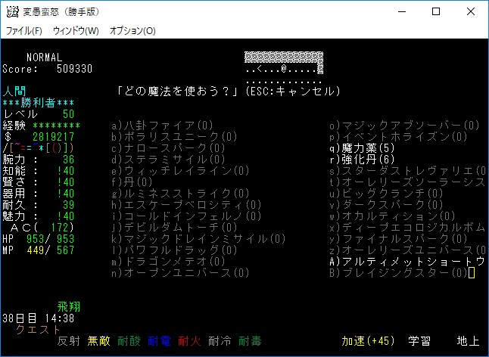Click the 加速(+45) speed status
Image resolution: width=489 pixels, height=357 pixels.
click(368, 341)
